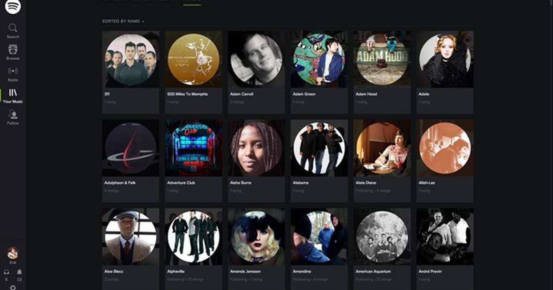This screenshot has height=290, width=553.
Task: Open settings gear icon in sidebar
Action: [13, 287]
